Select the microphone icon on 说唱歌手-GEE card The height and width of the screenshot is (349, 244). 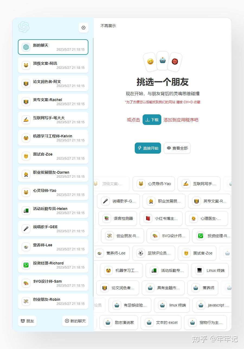pos(26,228)
